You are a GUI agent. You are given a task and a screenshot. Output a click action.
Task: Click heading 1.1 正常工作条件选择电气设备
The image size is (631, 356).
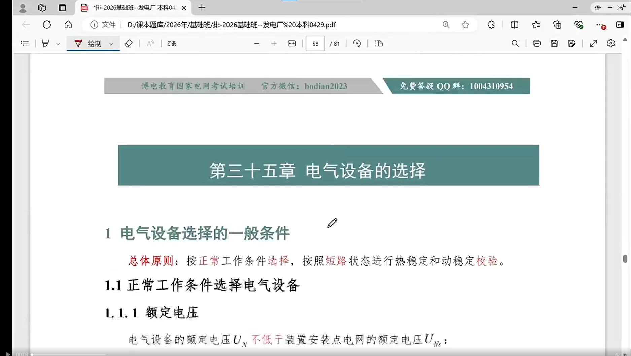click(x=202, y=285)
